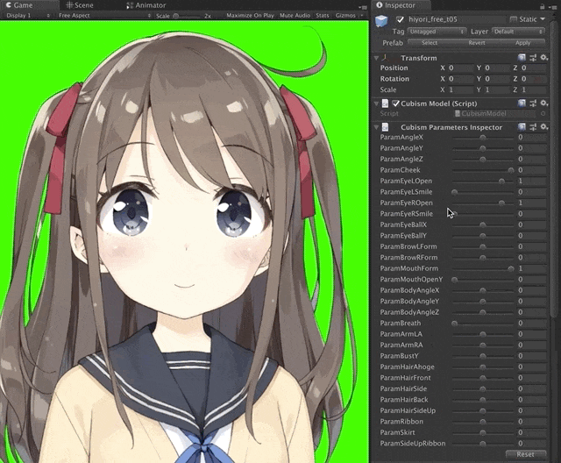Screen dimensions: 561x463
Task: Adjust the ParamCheek slider
Action: [x=483, y=170]
